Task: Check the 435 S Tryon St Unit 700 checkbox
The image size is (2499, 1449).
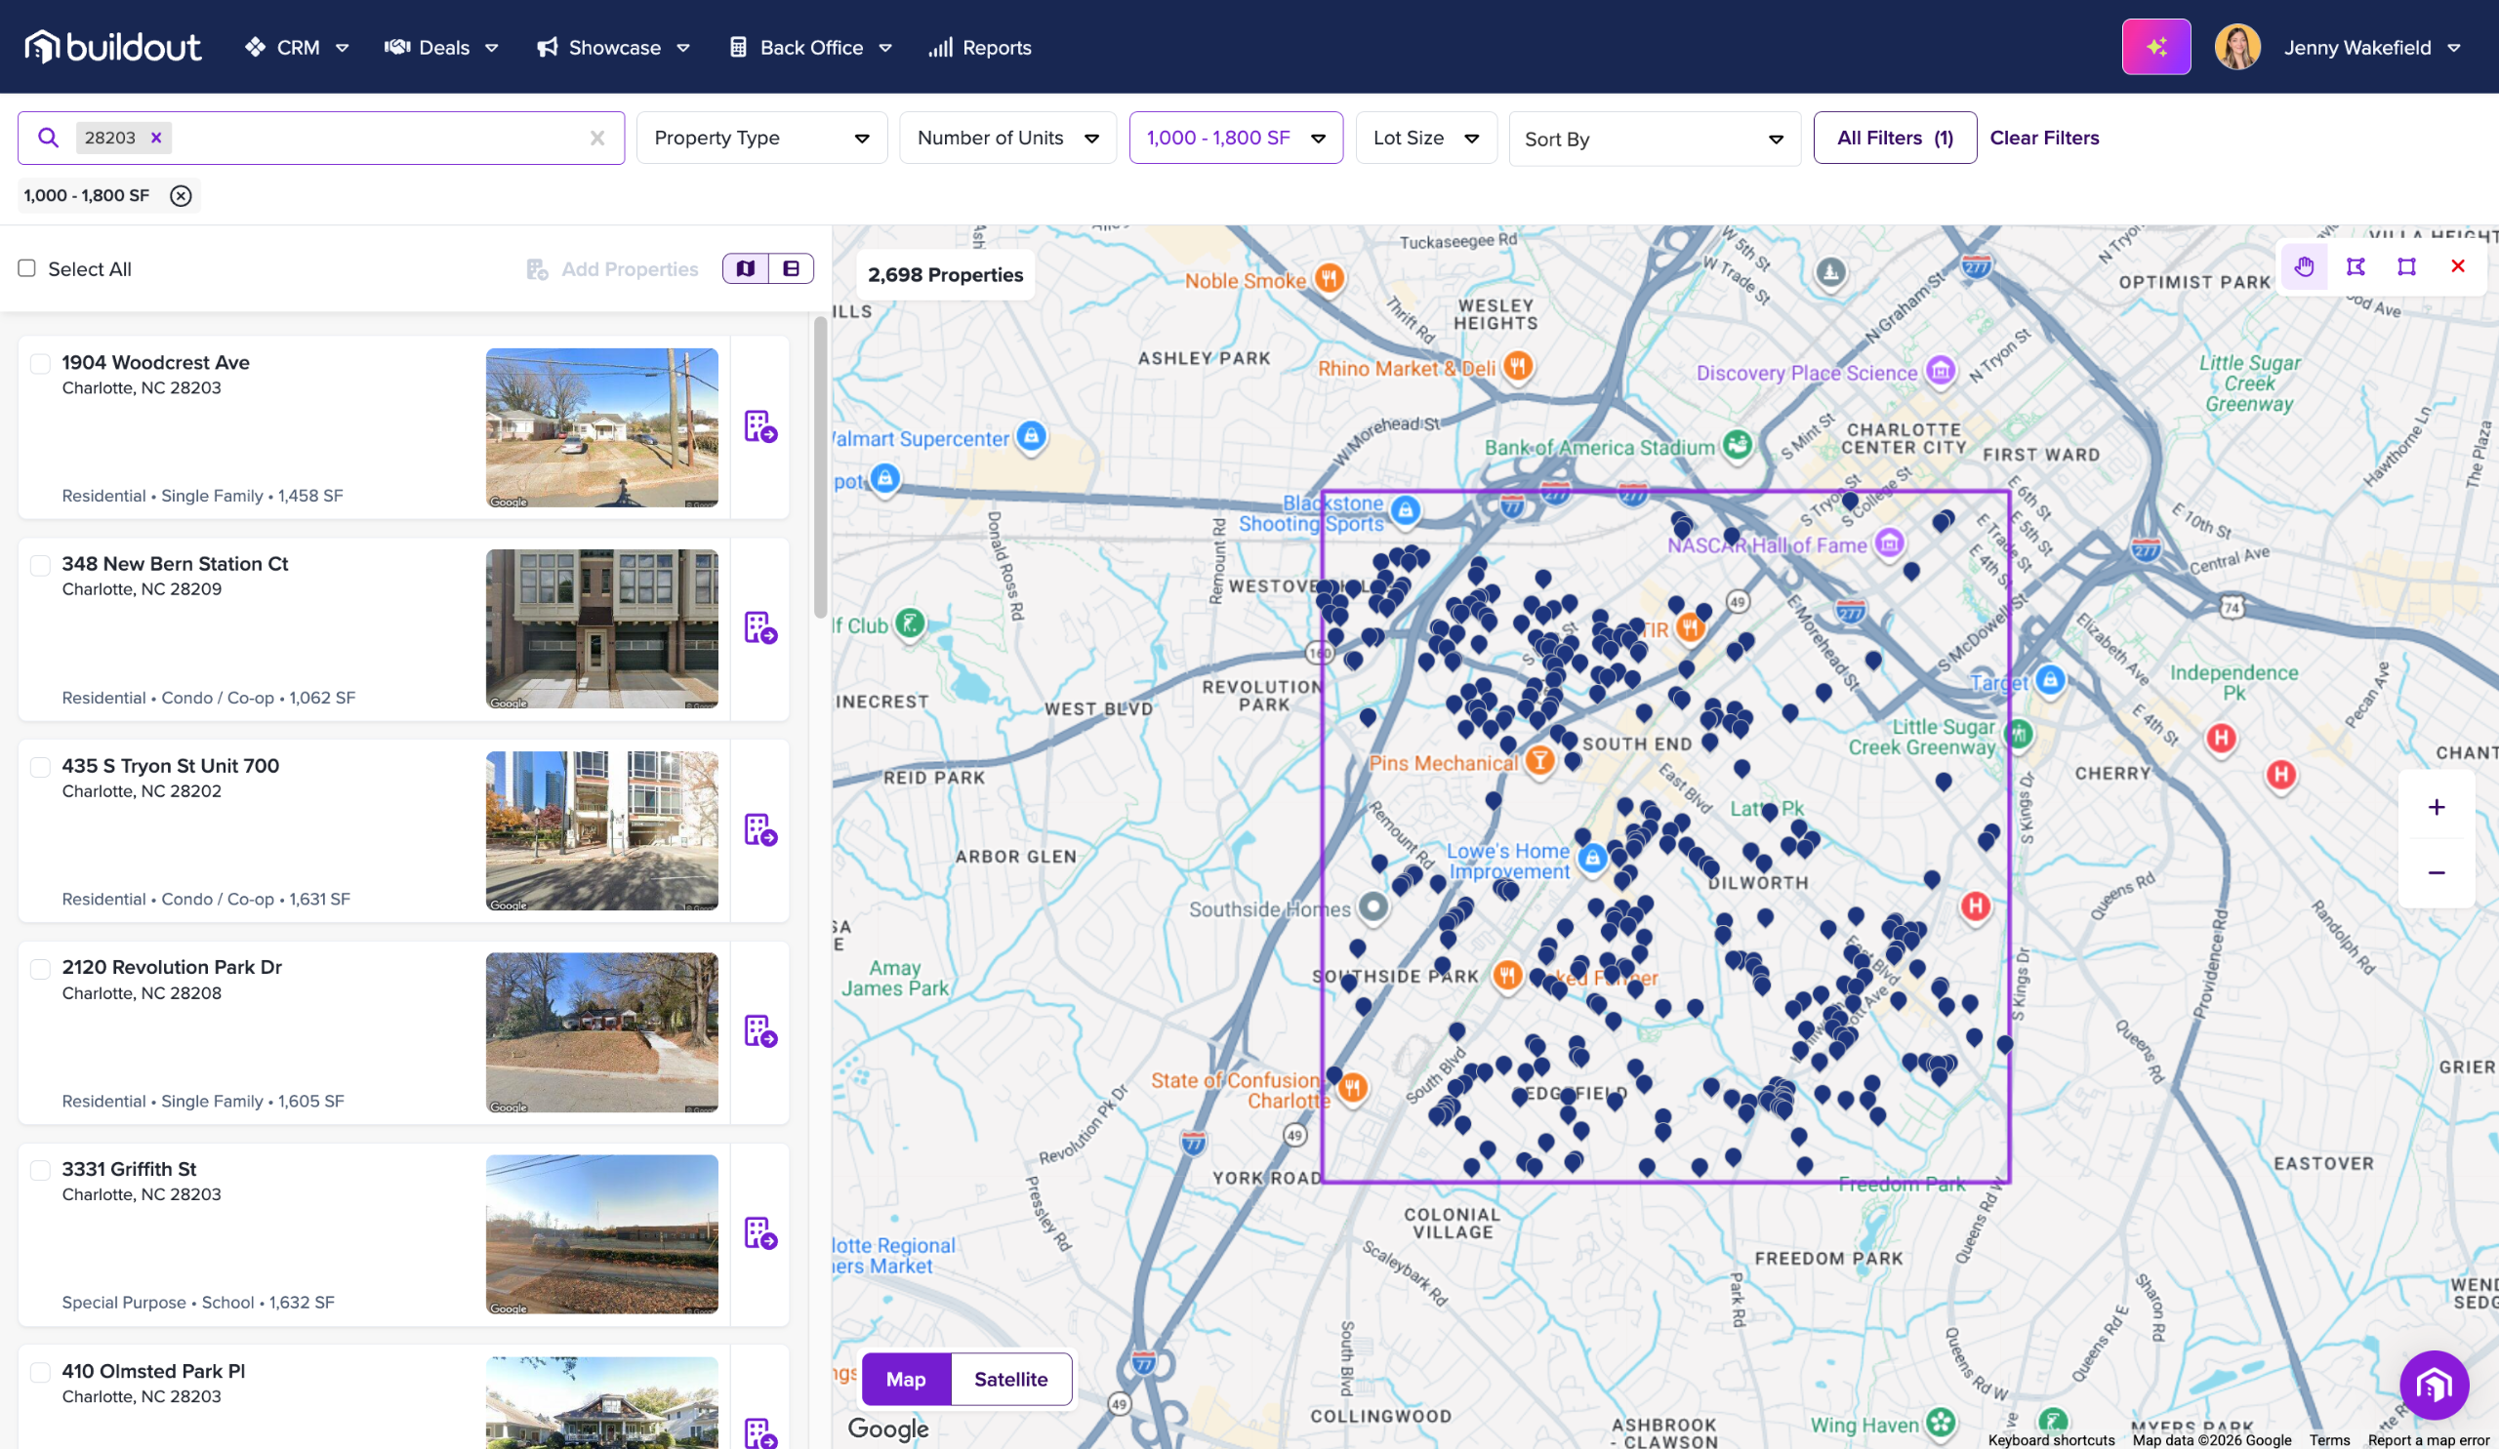Action: pyautogui.click(x=40, y=767)
